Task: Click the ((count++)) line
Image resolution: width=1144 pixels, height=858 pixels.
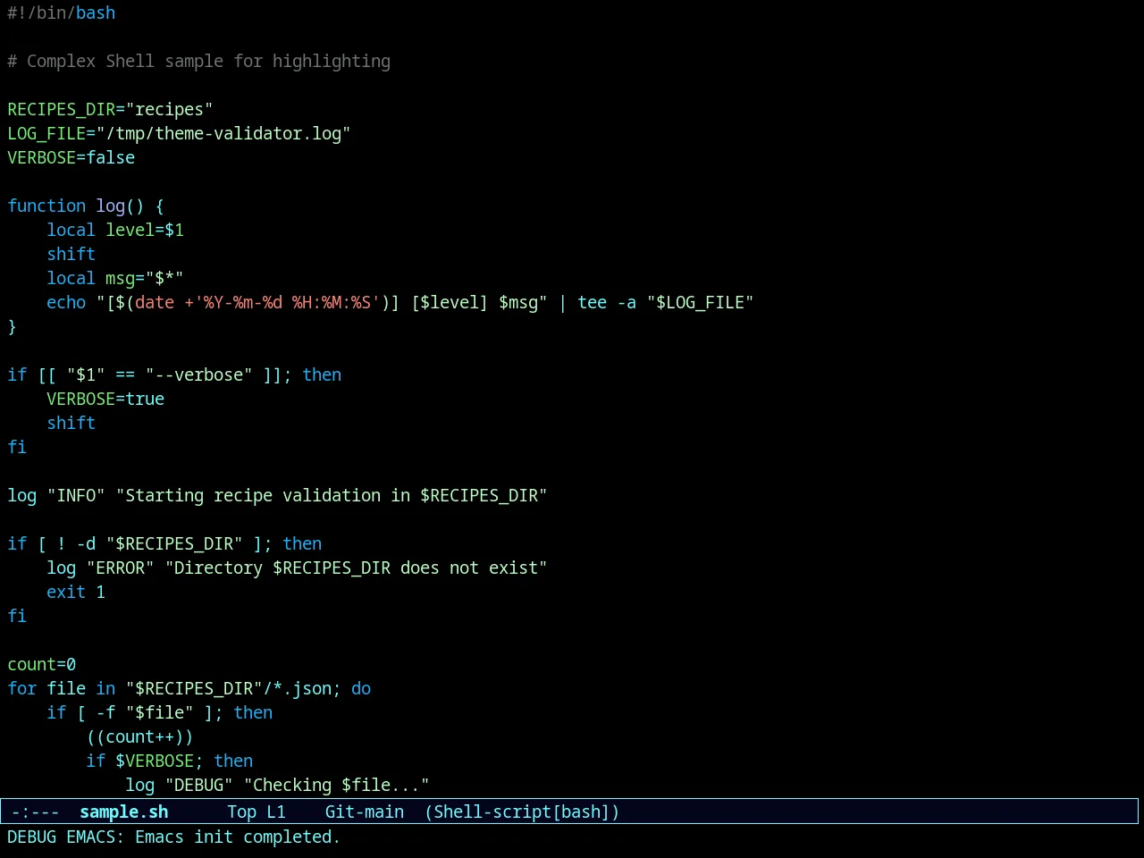Action: pyautogui.click(x=139, y=736)
